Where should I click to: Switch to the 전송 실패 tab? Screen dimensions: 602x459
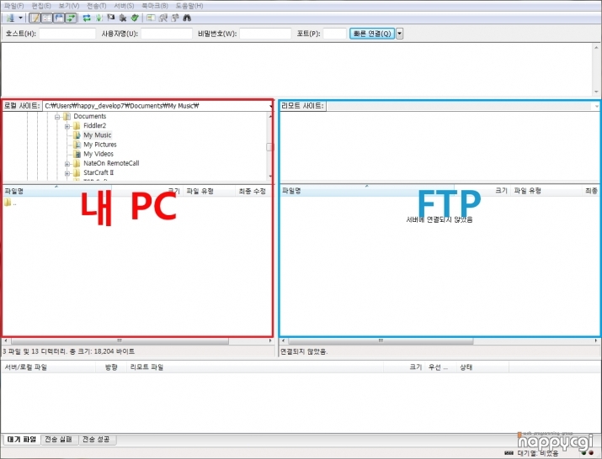coord(58,440)
